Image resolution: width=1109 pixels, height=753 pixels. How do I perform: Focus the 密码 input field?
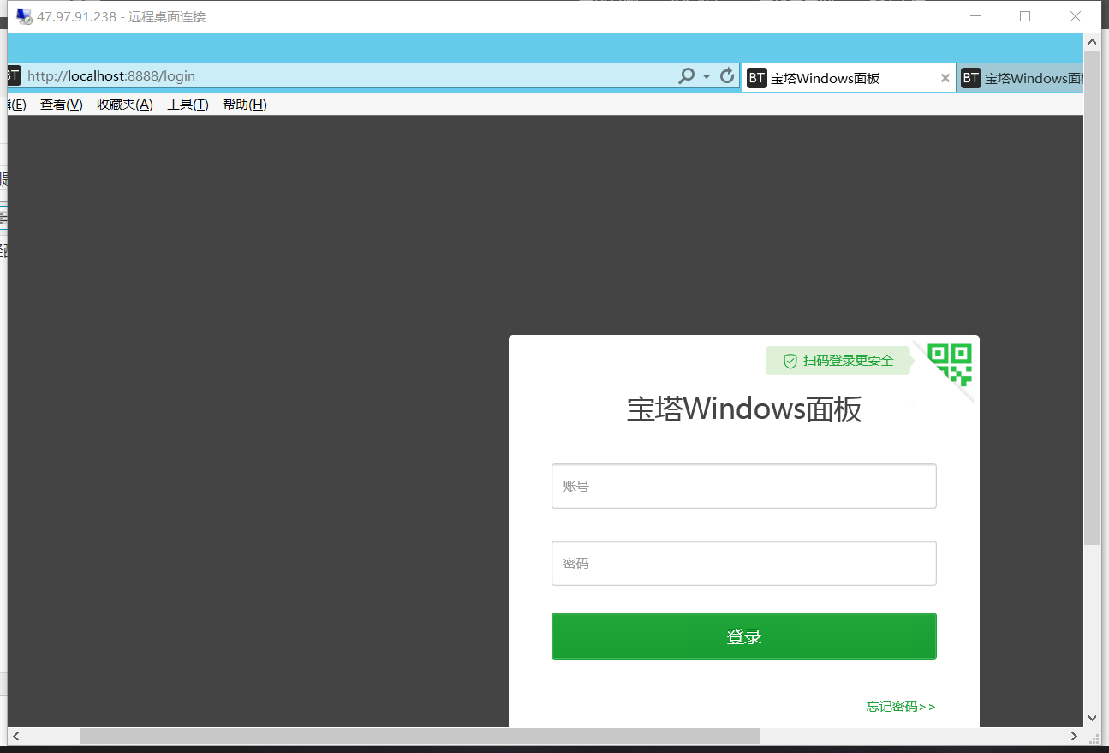(743, 563)
